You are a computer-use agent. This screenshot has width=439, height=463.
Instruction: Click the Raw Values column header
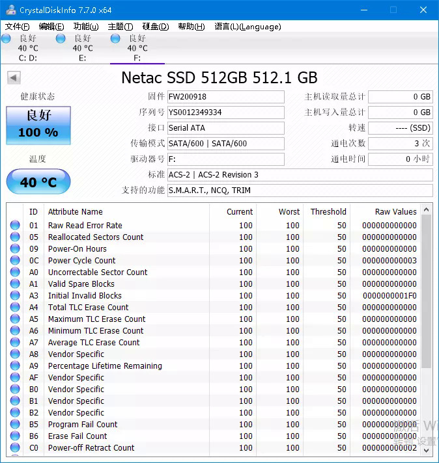tap(395, 212)
